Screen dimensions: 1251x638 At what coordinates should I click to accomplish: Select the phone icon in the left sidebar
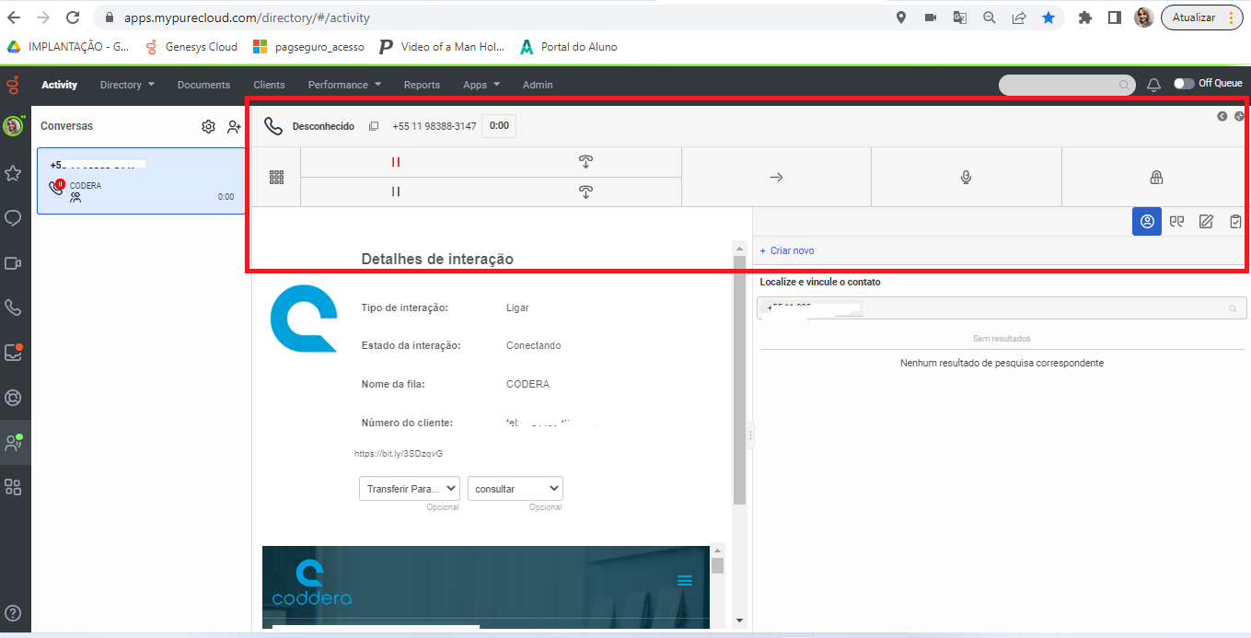click(x=14, y=307)
